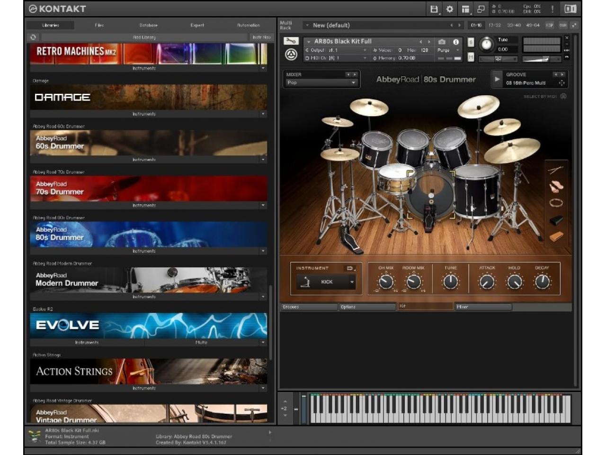Open the Output channel dropdown
The height and width of the screenshot is (455, 606).
336,50
